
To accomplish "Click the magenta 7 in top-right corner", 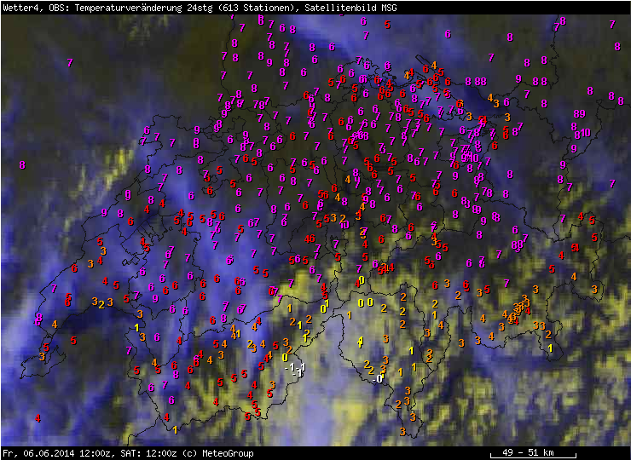I will coord(612,24).
